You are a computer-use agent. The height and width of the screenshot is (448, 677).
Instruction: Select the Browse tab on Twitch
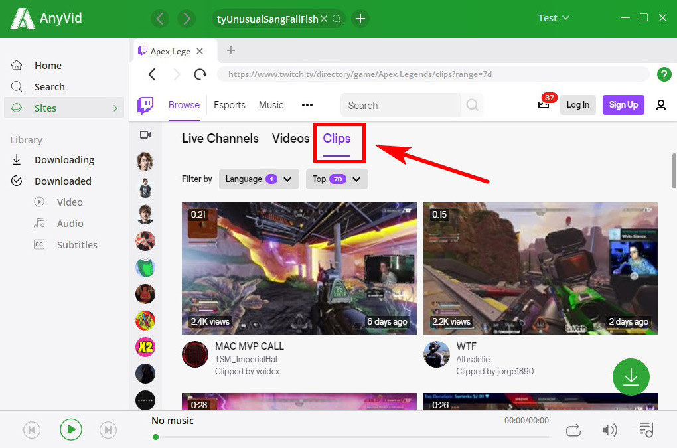coord(184,105)
